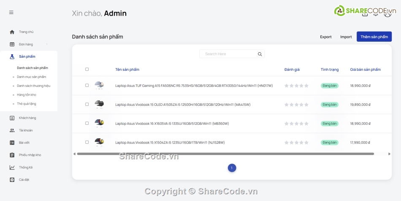Open Trang chủ via the home icon
This screenshot has width=401, height=201.
pos(12,32)
